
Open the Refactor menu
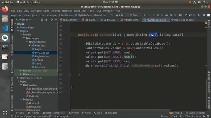pyautogui.click(x=67, y=11)
